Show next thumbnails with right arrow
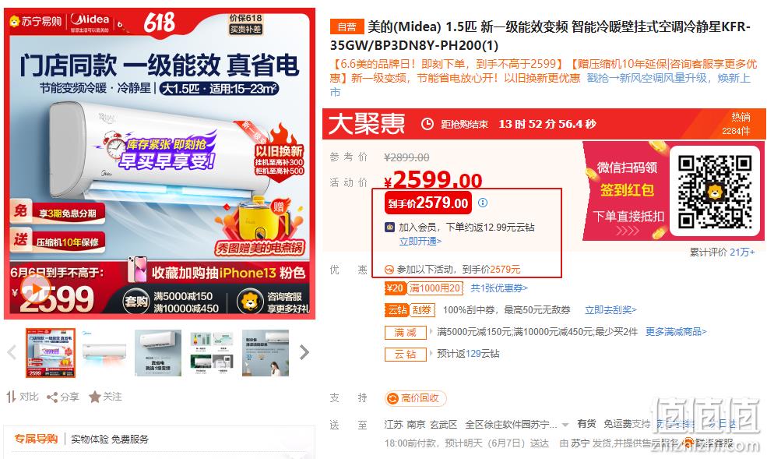 [x=304, y=351]
